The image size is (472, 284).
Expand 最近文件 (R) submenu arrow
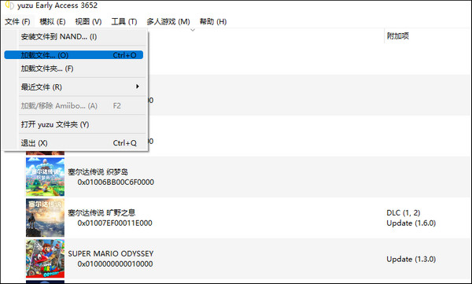[137, 87]
